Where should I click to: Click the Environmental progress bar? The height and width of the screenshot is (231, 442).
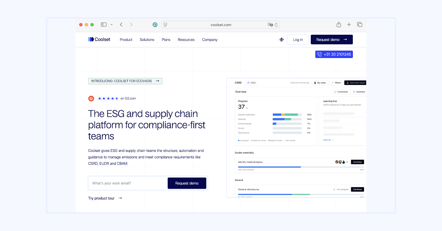coord(287,124)
